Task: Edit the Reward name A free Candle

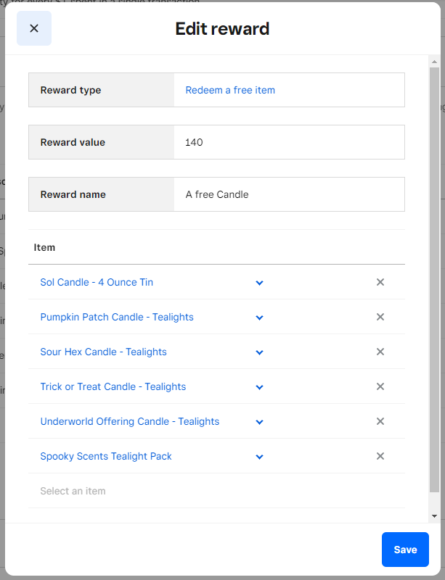Action: [289, 194]
